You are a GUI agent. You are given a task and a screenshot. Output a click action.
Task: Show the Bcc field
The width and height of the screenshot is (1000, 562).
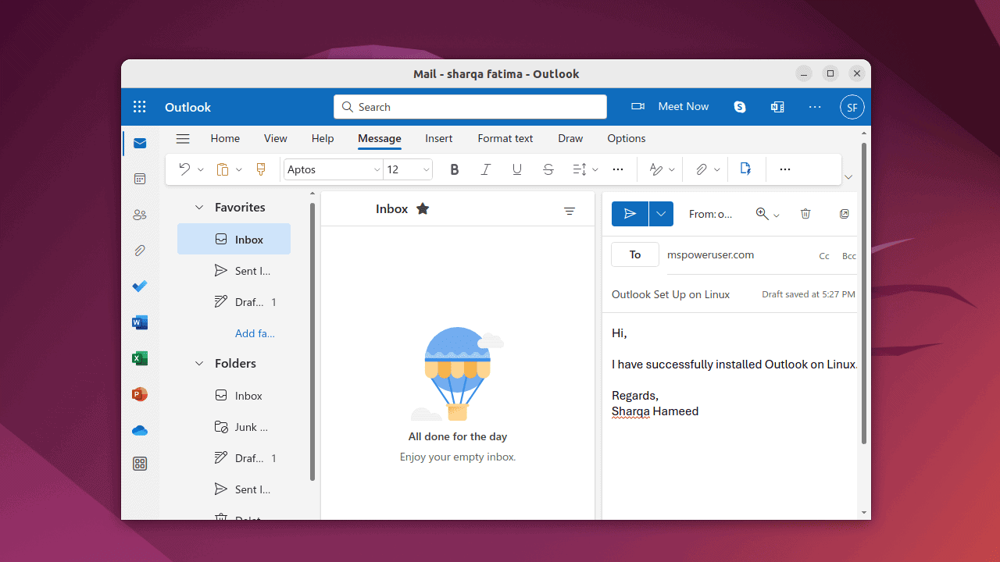(x=848, y=256)
